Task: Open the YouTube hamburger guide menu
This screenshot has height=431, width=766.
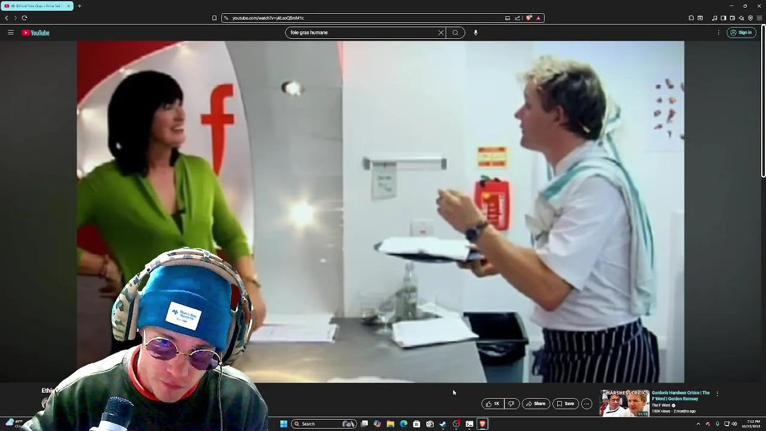Action: (11, 32)
